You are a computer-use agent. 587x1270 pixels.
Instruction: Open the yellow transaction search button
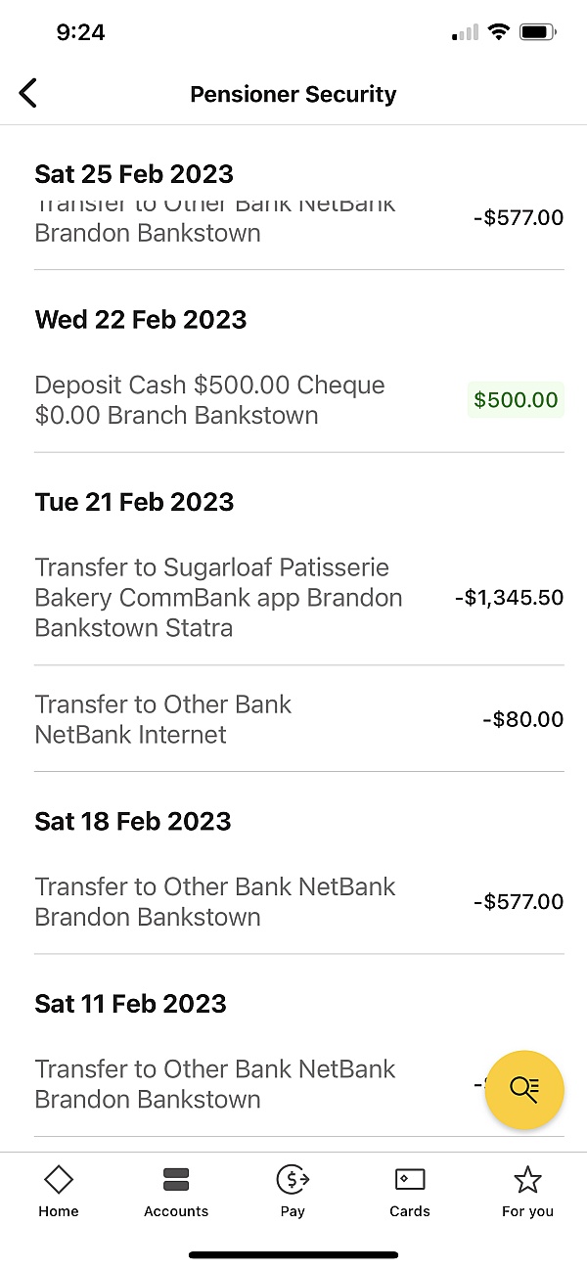[524, 1090]
